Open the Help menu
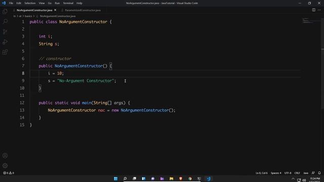 tap(79, 3)
